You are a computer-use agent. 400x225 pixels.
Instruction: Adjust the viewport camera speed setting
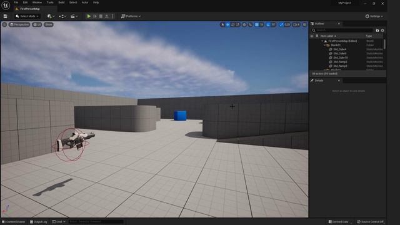coord(296,24)
